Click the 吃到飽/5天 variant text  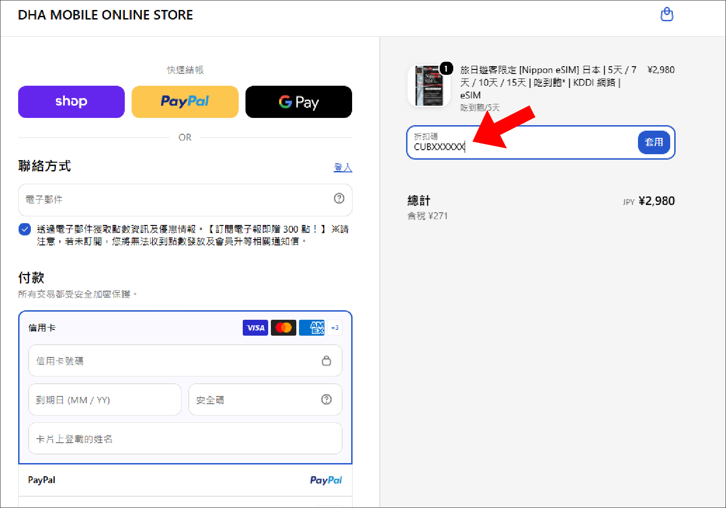click(480, 107)
